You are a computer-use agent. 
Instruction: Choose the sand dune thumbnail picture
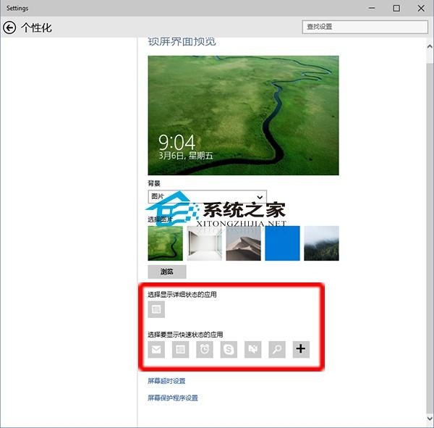243,243
